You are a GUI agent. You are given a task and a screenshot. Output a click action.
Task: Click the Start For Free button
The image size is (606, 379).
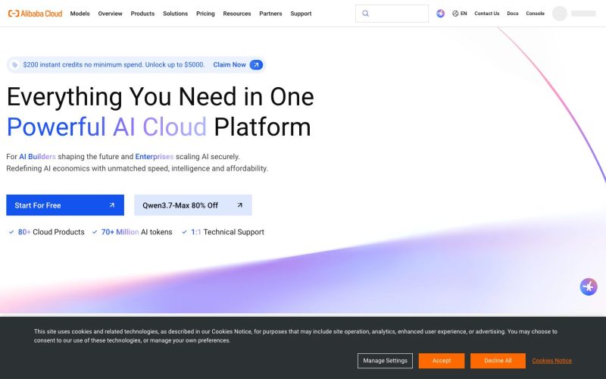(65, 205)
